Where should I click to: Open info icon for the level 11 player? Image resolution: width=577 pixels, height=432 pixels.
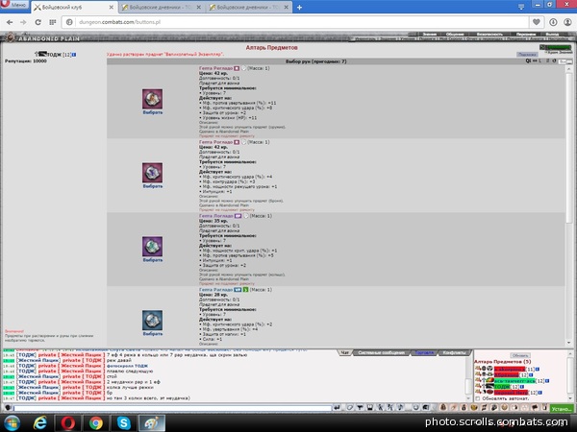click(538, 370)
